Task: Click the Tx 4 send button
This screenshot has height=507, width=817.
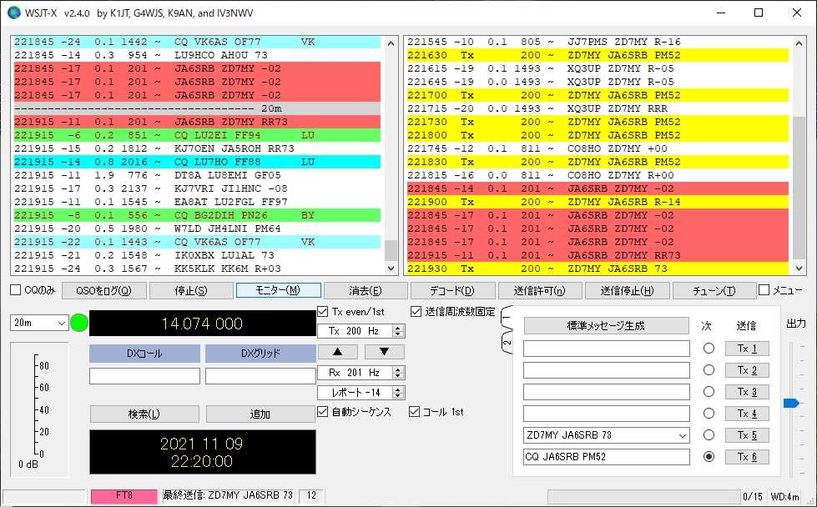Action: coord(747,414)
